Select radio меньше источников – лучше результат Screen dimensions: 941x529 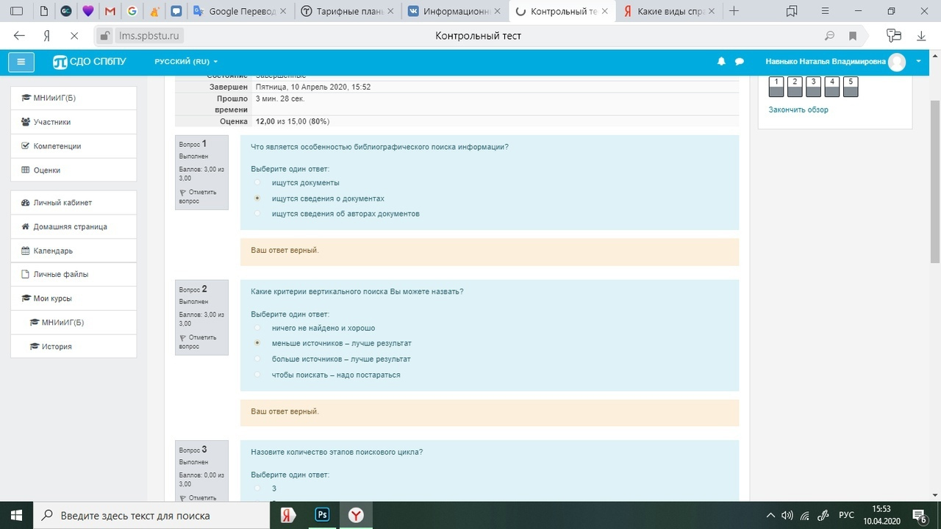click(257, 343)
